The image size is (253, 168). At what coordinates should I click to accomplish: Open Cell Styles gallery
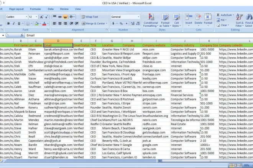pyautogui.click(x=176, y=20)
